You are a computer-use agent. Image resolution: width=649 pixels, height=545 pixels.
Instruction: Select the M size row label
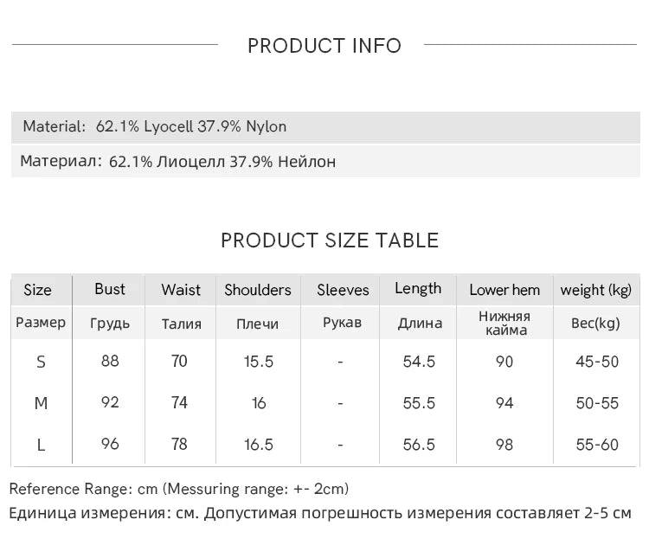(x=41, y=403)
